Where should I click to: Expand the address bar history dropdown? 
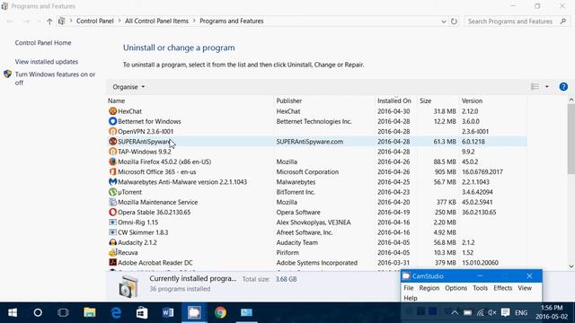[443, 22]
